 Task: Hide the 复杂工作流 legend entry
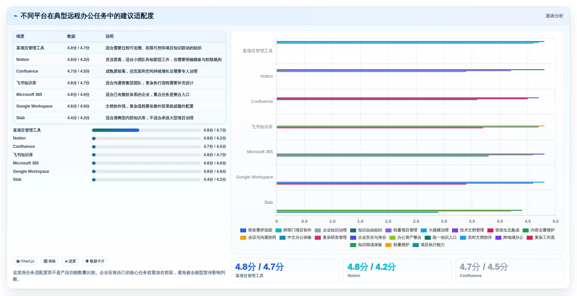click(541, 237)
